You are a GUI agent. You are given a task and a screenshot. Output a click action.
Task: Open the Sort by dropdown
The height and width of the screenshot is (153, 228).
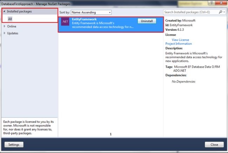(x=91, y=12)
